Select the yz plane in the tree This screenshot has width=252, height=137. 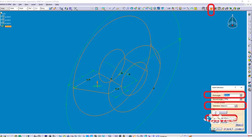pos(8,20)
